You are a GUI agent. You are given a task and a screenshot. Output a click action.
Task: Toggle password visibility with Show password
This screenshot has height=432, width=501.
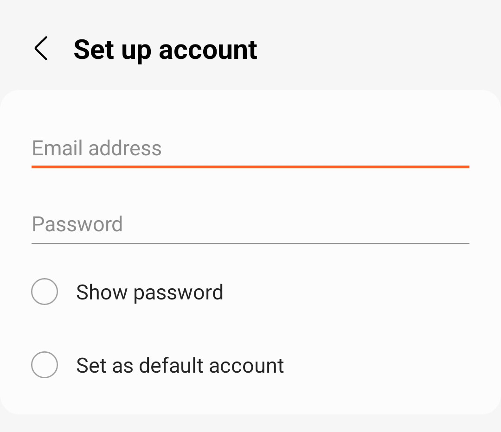[x=45, y=292]
